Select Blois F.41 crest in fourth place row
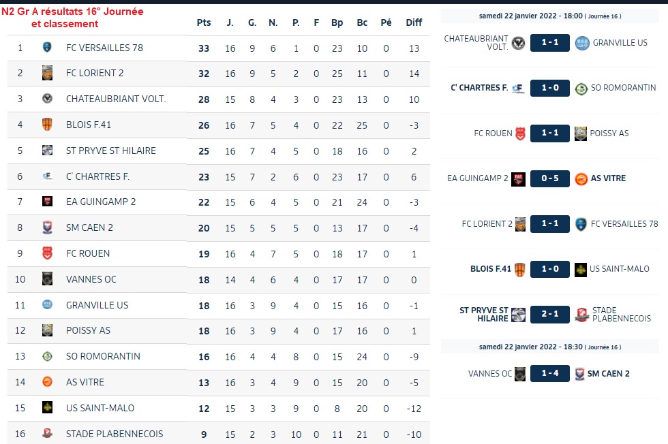Image resolution: width=668 pixels, height=444 pixels. coord(47,125)
